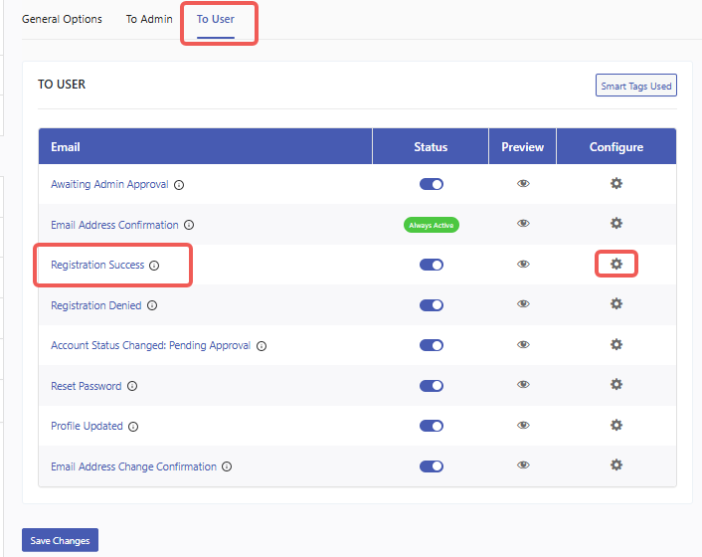
Task: Configure Account Status Changed: Pending Approval email
Action: (616, 344)
